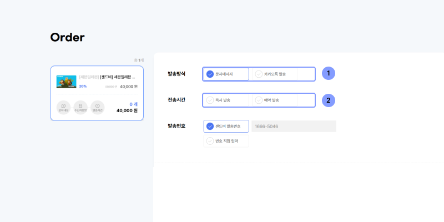Click the step 2 number badge
Viewport: 444px width, 222px height.
(329, 100)
